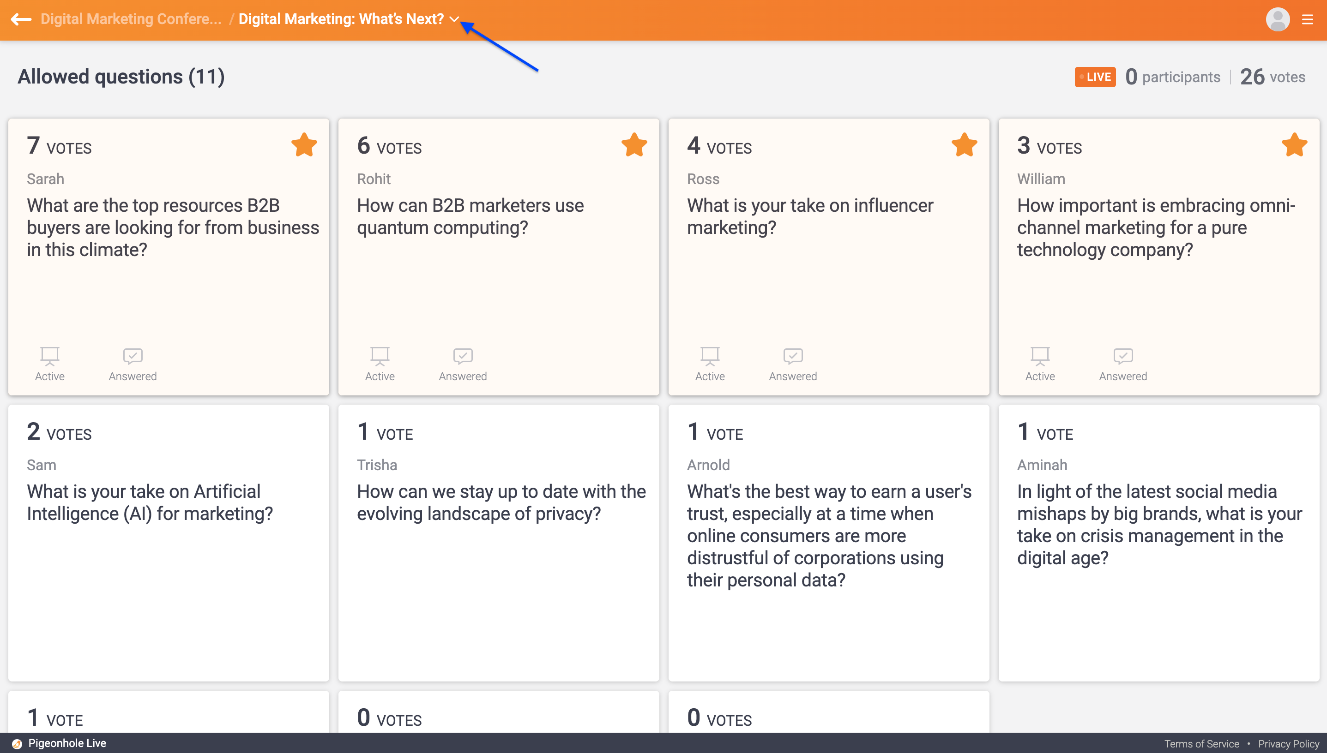Select Aminah's crisis management question card
The height and width of the screenshot is (753, 1327).
(1159, 543)
